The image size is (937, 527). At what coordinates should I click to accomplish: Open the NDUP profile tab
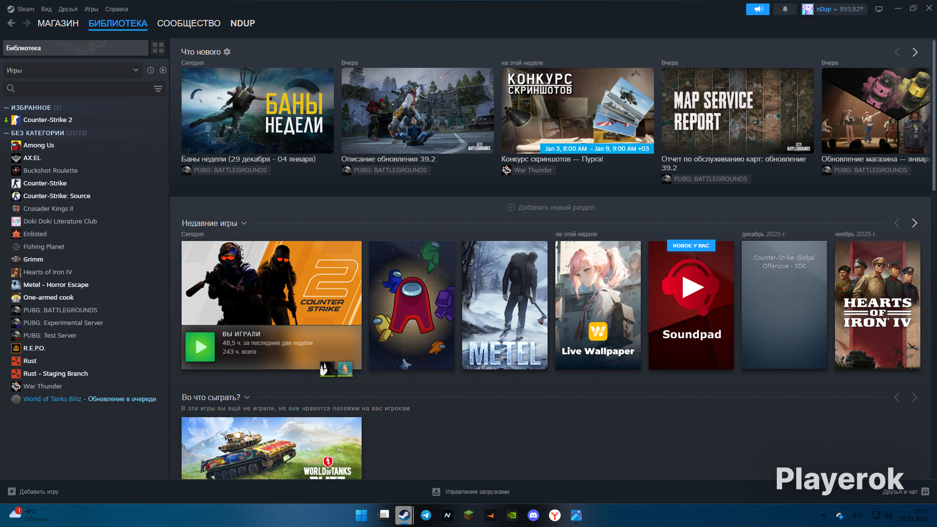click(x=242, y=23)
